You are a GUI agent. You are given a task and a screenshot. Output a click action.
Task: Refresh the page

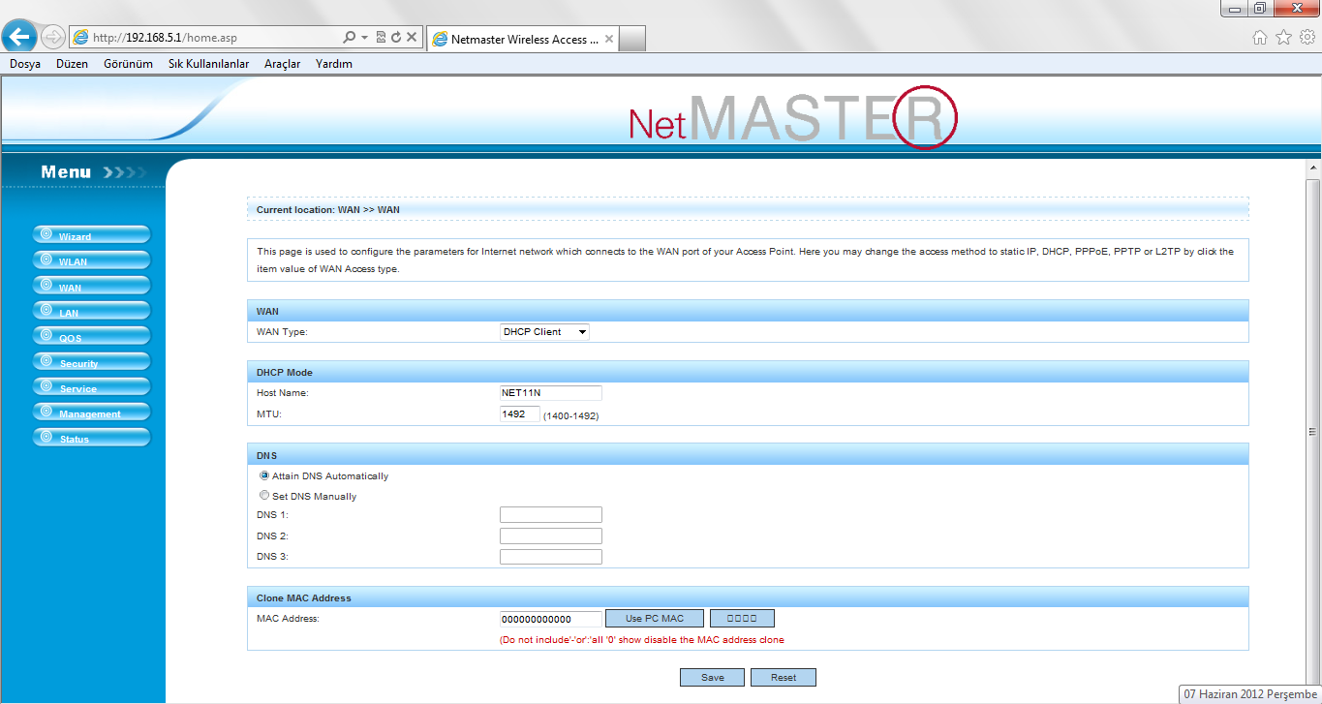pos(395,38)
